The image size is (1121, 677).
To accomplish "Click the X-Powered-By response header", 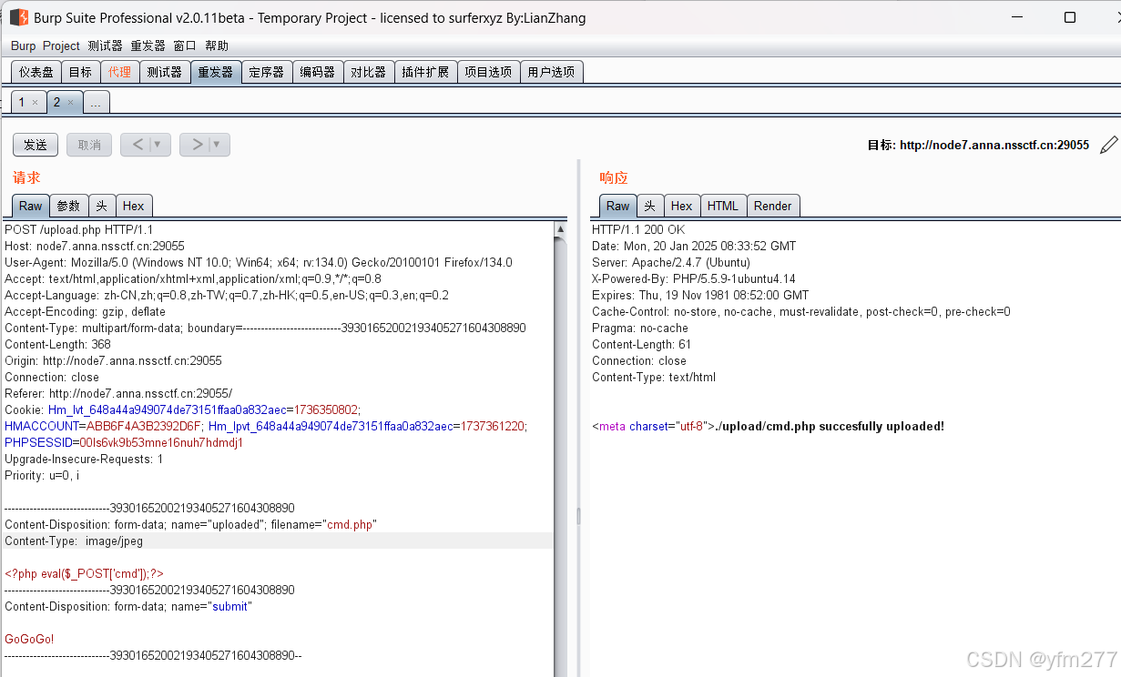I will (x=694, y=278).
